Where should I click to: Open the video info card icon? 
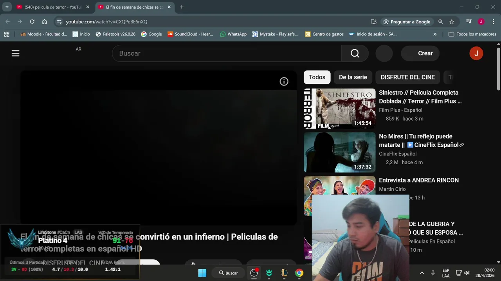(284, 81)
